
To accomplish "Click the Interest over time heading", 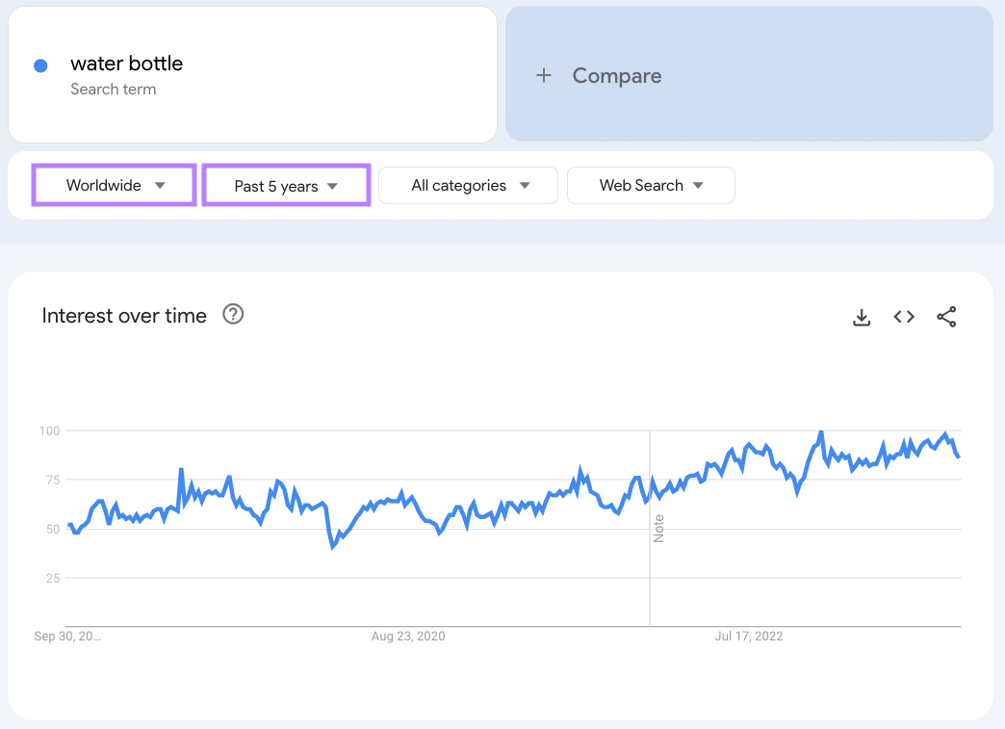I will coord(123,315).
